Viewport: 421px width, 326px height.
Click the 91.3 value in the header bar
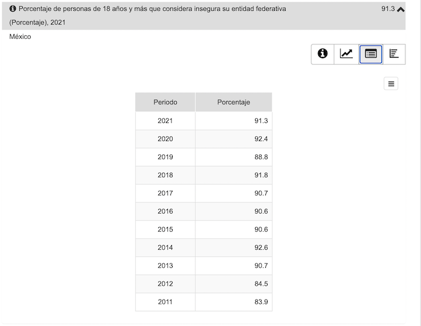(x=388, y=9)
